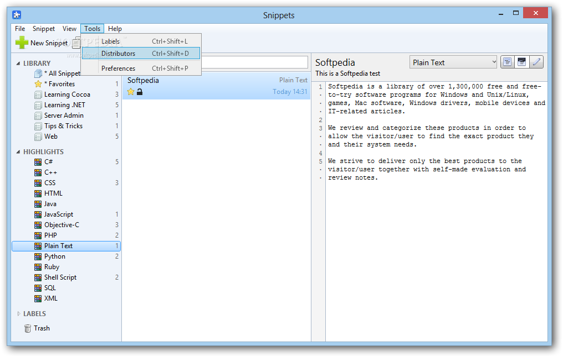Click the C# highlight grid icon
This screenshot has width=563, height=357.
[38, 162]
